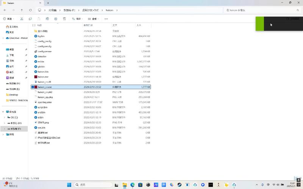Open a new tab with plus button
This screenshot has width=303, height=189.
point(48,3)
